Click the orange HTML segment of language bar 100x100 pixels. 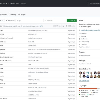click(x=88, y=89)
